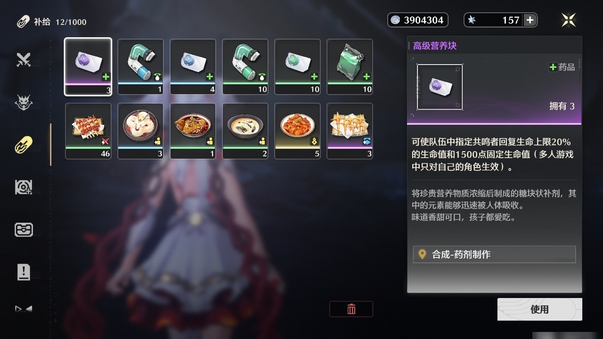Add currency with the plus icon beside 157
This screenshot has height=339, width=603.
click(x=530, y=20)
